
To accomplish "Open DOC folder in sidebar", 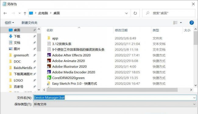I will click(x=17, y=62).
